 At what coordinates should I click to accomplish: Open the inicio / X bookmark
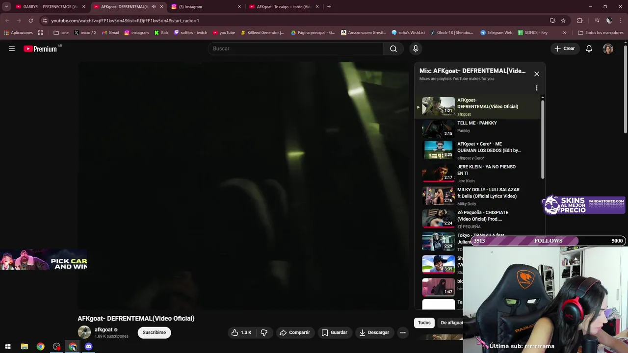click(x=85, y=33)
